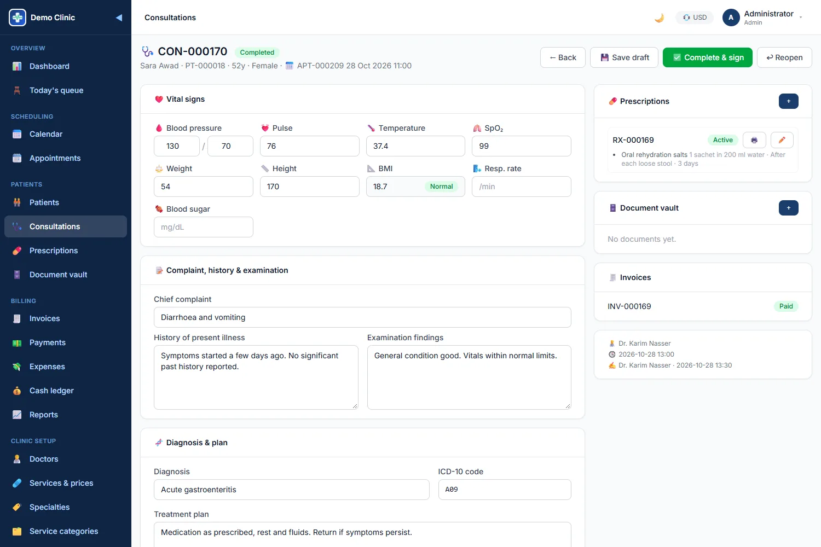Open the Administrator account menu
Image resolution: width=821 pixels, height=547 pixels.
click(762, 18)
